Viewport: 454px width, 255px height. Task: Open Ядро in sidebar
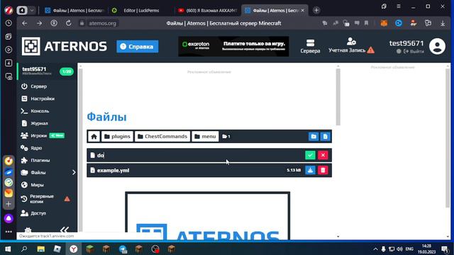(36, 148)
